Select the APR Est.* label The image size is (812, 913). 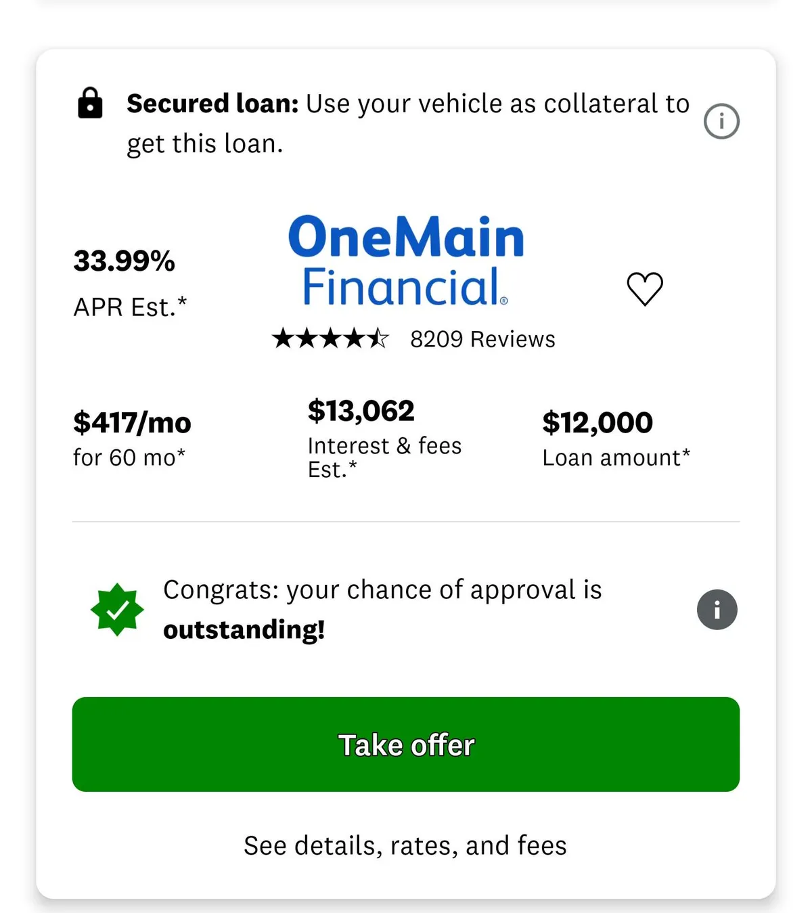(130, 307)
